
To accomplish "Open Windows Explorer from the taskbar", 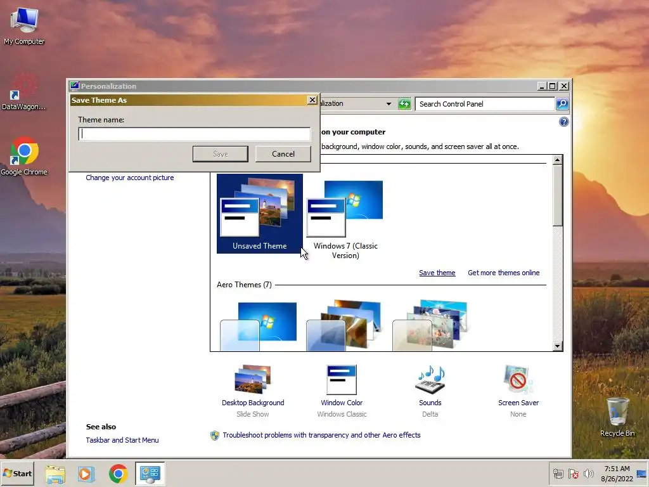I will [x=55, y=474].
